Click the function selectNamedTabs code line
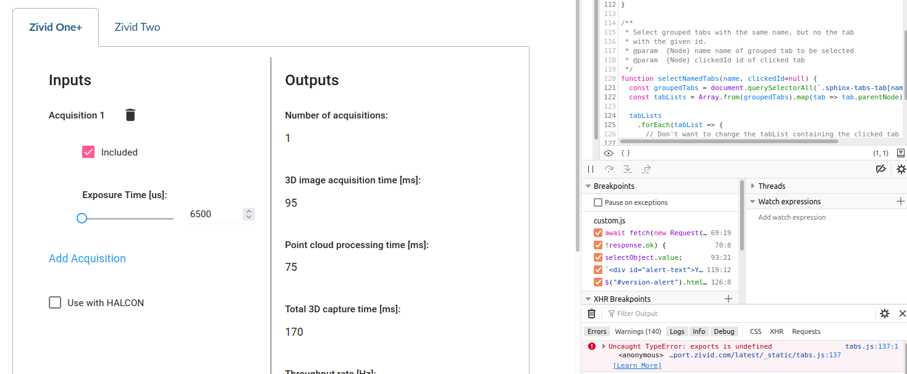The height and width of the screenshot is (374, 907). [x=719, y=78]
